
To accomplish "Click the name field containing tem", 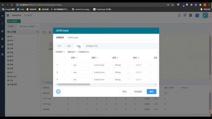I will pyautogui.click(x=80, y=80).
